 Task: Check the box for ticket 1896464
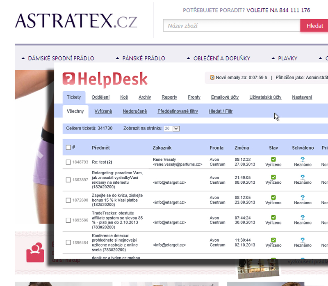[68, 242]
